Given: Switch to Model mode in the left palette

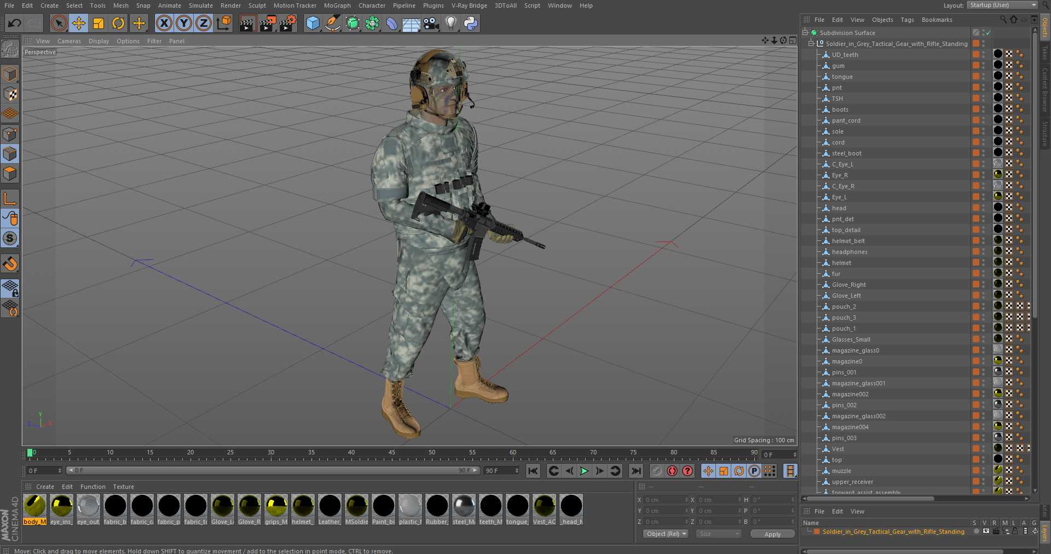Looking at the screenshot, I should click(x=10, y=73).
